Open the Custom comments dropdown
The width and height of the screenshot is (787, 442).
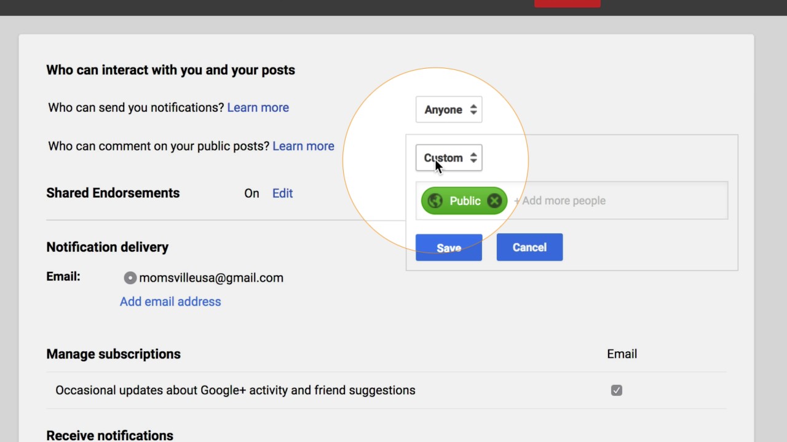click(x=443, y=158)
